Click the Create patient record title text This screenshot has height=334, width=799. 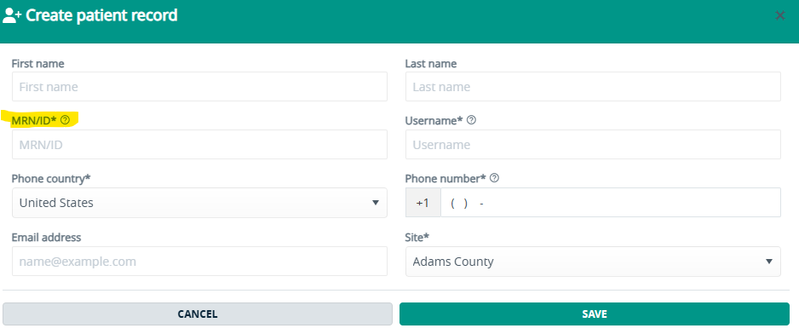coord(101,16)
